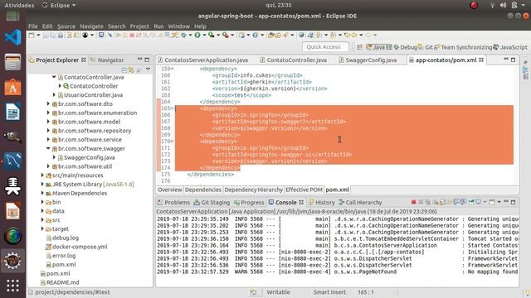Viewport: 531px width, 298px height.
Task: Click the red Terminate button in Console
Action: click(x=413, y=202)
